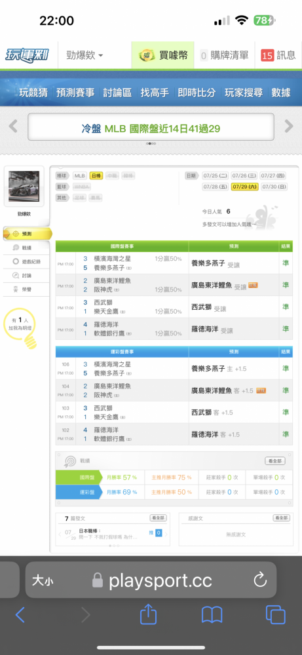Tap Safari's share icon
The height and width of the screenshot is (655, 302).
[148, 615]
